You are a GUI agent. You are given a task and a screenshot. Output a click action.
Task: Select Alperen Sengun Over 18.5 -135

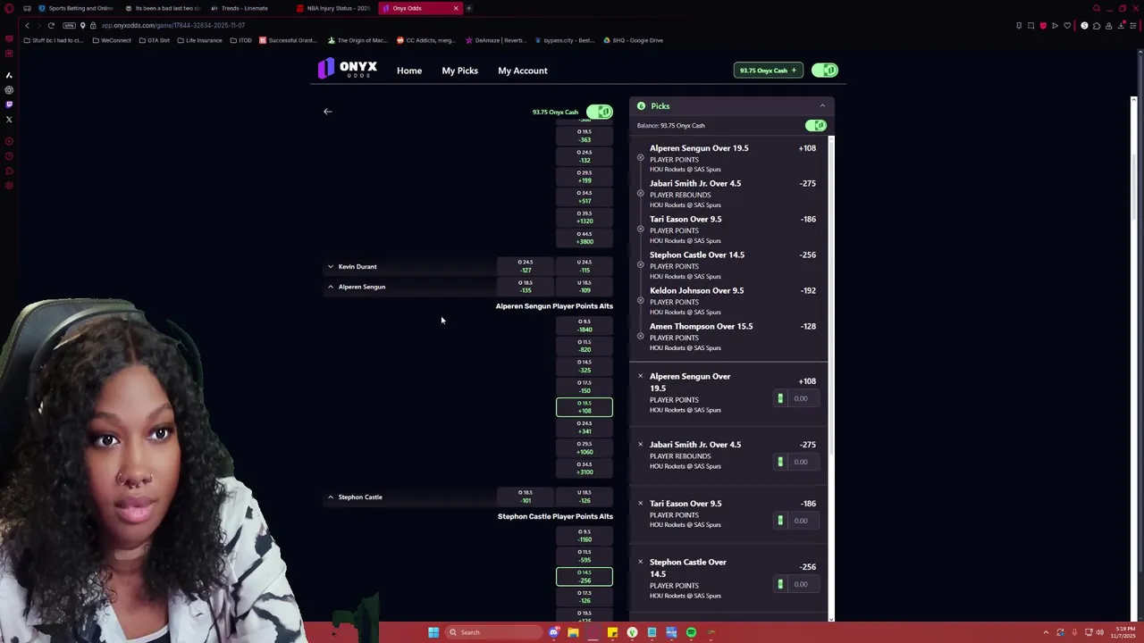click(526, 287)
